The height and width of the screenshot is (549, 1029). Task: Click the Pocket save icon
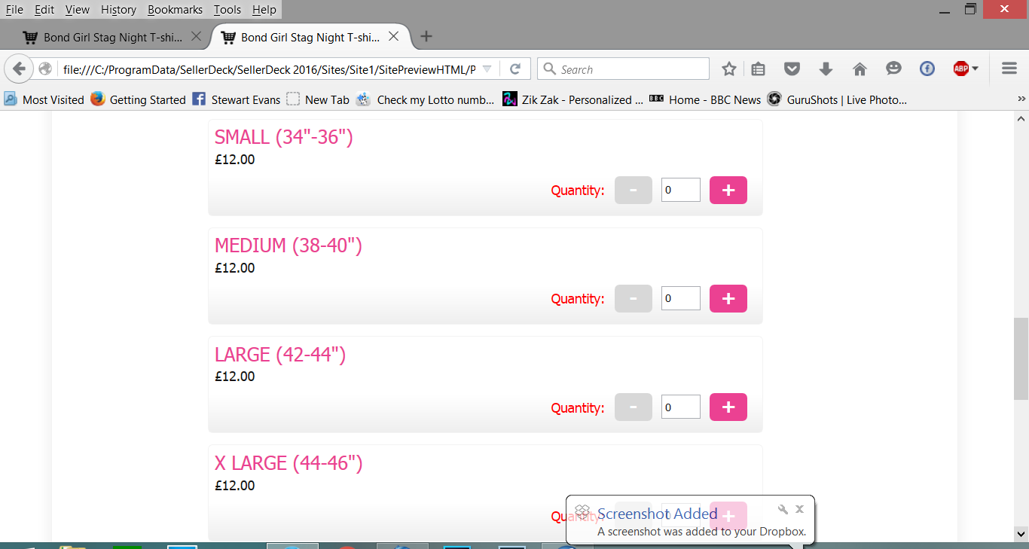pos(792,69)
